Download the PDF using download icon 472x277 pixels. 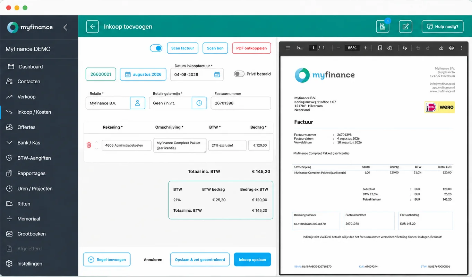441,48
